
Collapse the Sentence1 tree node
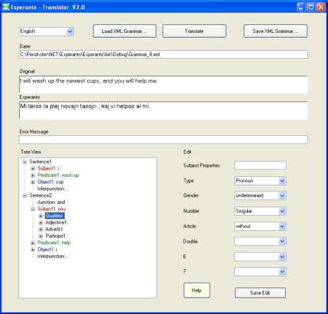(25, 162)
